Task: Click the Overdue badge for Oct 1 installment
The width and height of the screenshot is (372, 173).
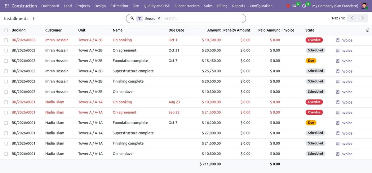Action: 314,40
